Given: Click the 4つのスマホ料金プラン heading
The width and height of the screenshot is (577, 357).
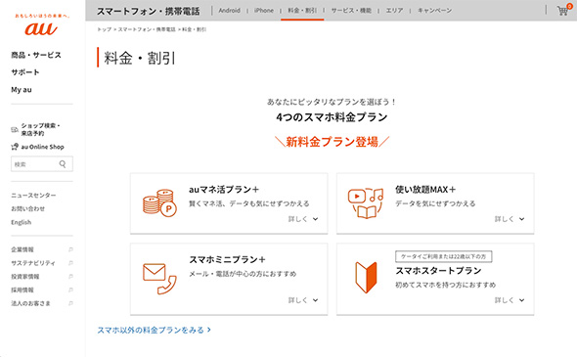Looking at the screenshot, I should [332, 117].
